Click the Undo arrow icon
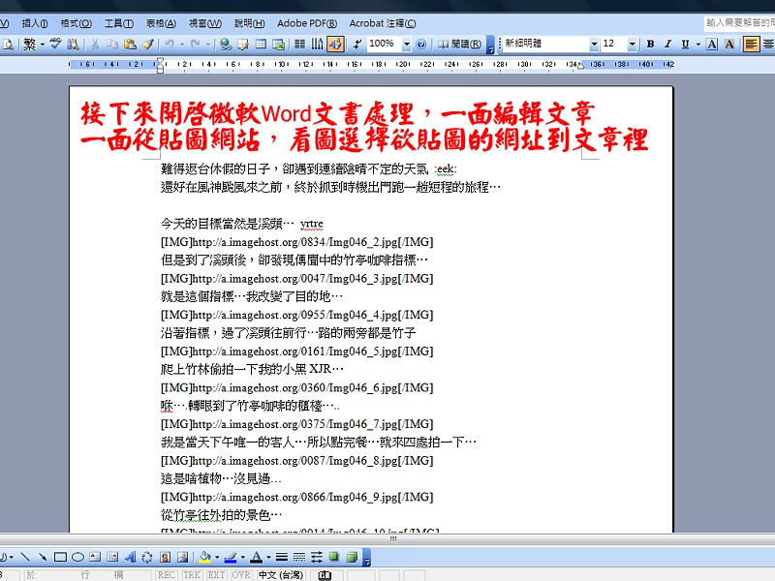This screenshot has width=775, height=581. click(170, 44)
